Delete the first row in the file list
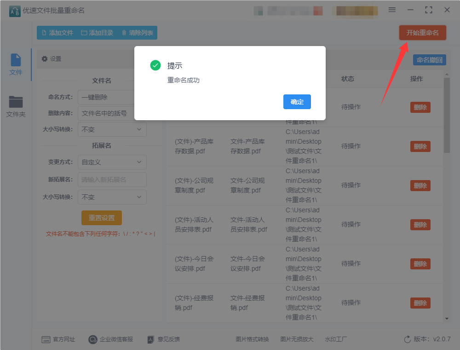The height and width of the screenshot is (350, 460). [420, 107]
